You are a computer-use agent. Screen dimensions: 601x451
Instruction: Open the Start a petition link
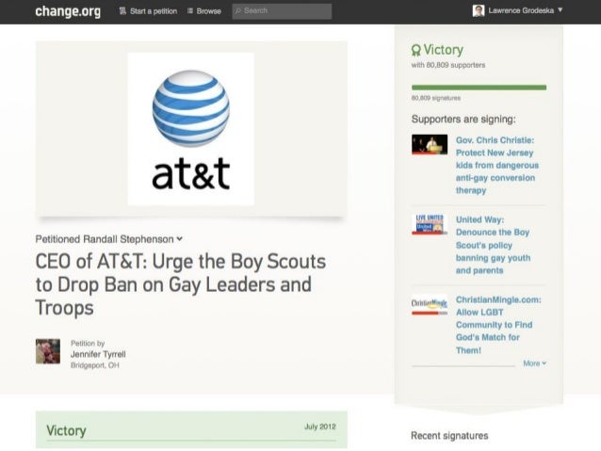(x=154, y=11)
